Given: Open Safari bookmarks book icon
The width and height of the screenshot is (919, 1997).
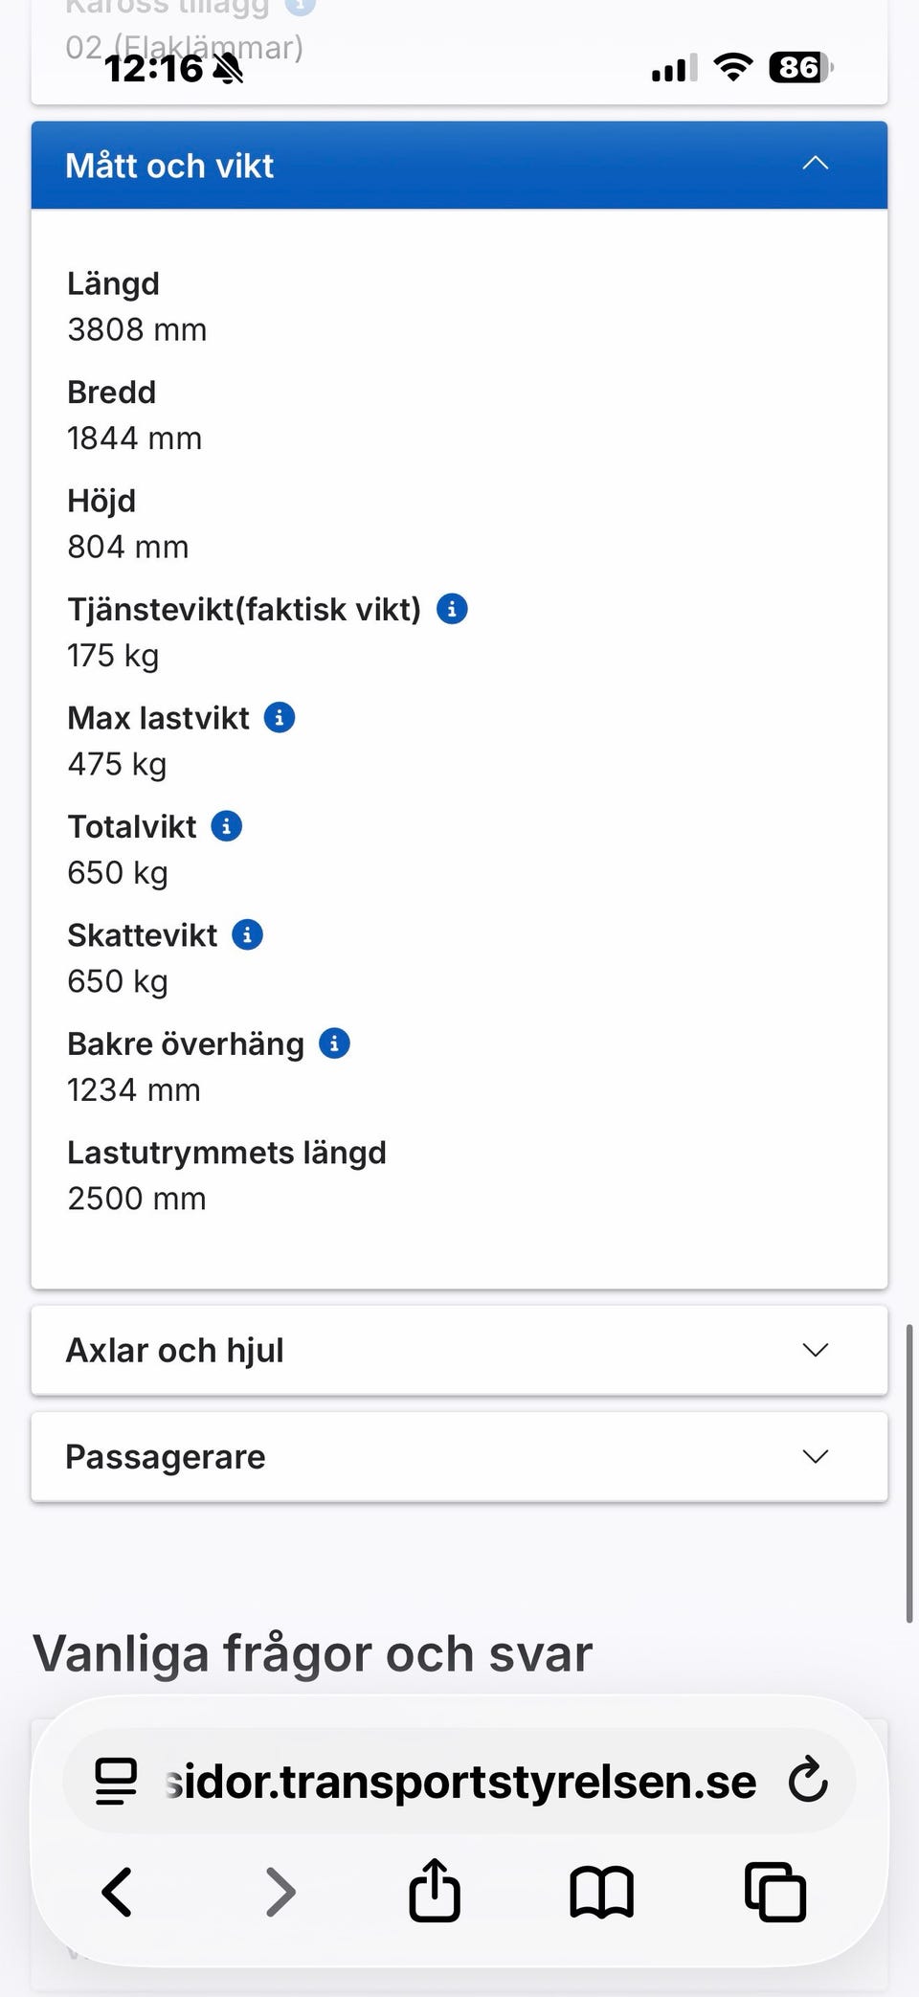Looking at the screenshot, I should pyautogui.click(x=601, y=1892).
